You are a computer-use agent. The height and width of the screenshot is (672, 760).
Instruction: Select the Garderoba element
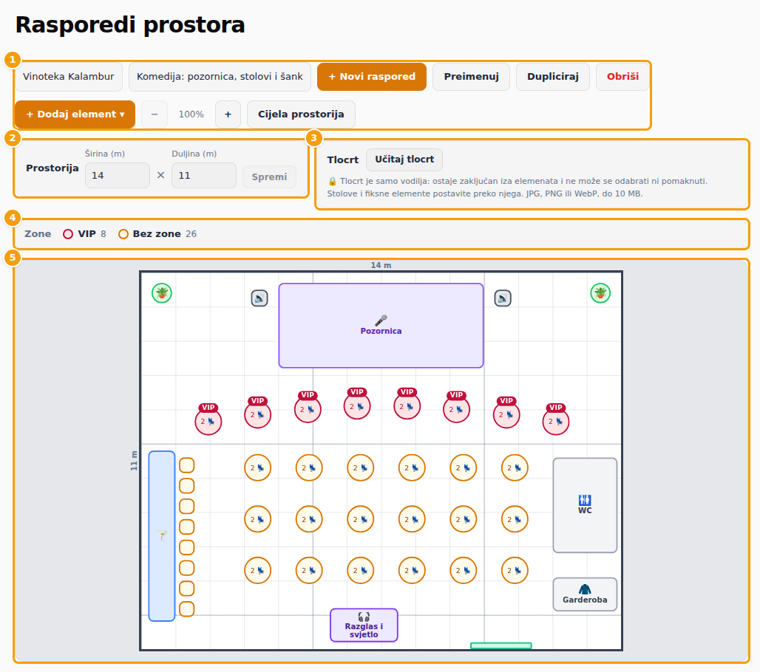tap(585, 594)
